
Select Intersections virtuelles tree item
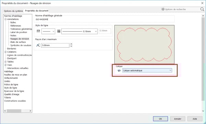pos(18,68)
